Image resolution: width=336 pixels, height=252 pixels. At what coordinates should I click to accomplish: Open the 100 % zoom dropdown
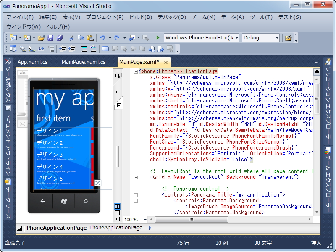(145, 220)
